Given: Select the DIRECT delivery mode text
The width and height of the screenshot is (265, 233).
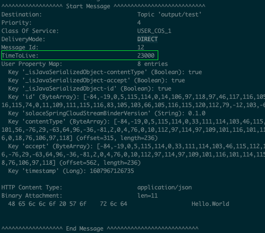Looking at the screenshot, I should click(148, 39).
